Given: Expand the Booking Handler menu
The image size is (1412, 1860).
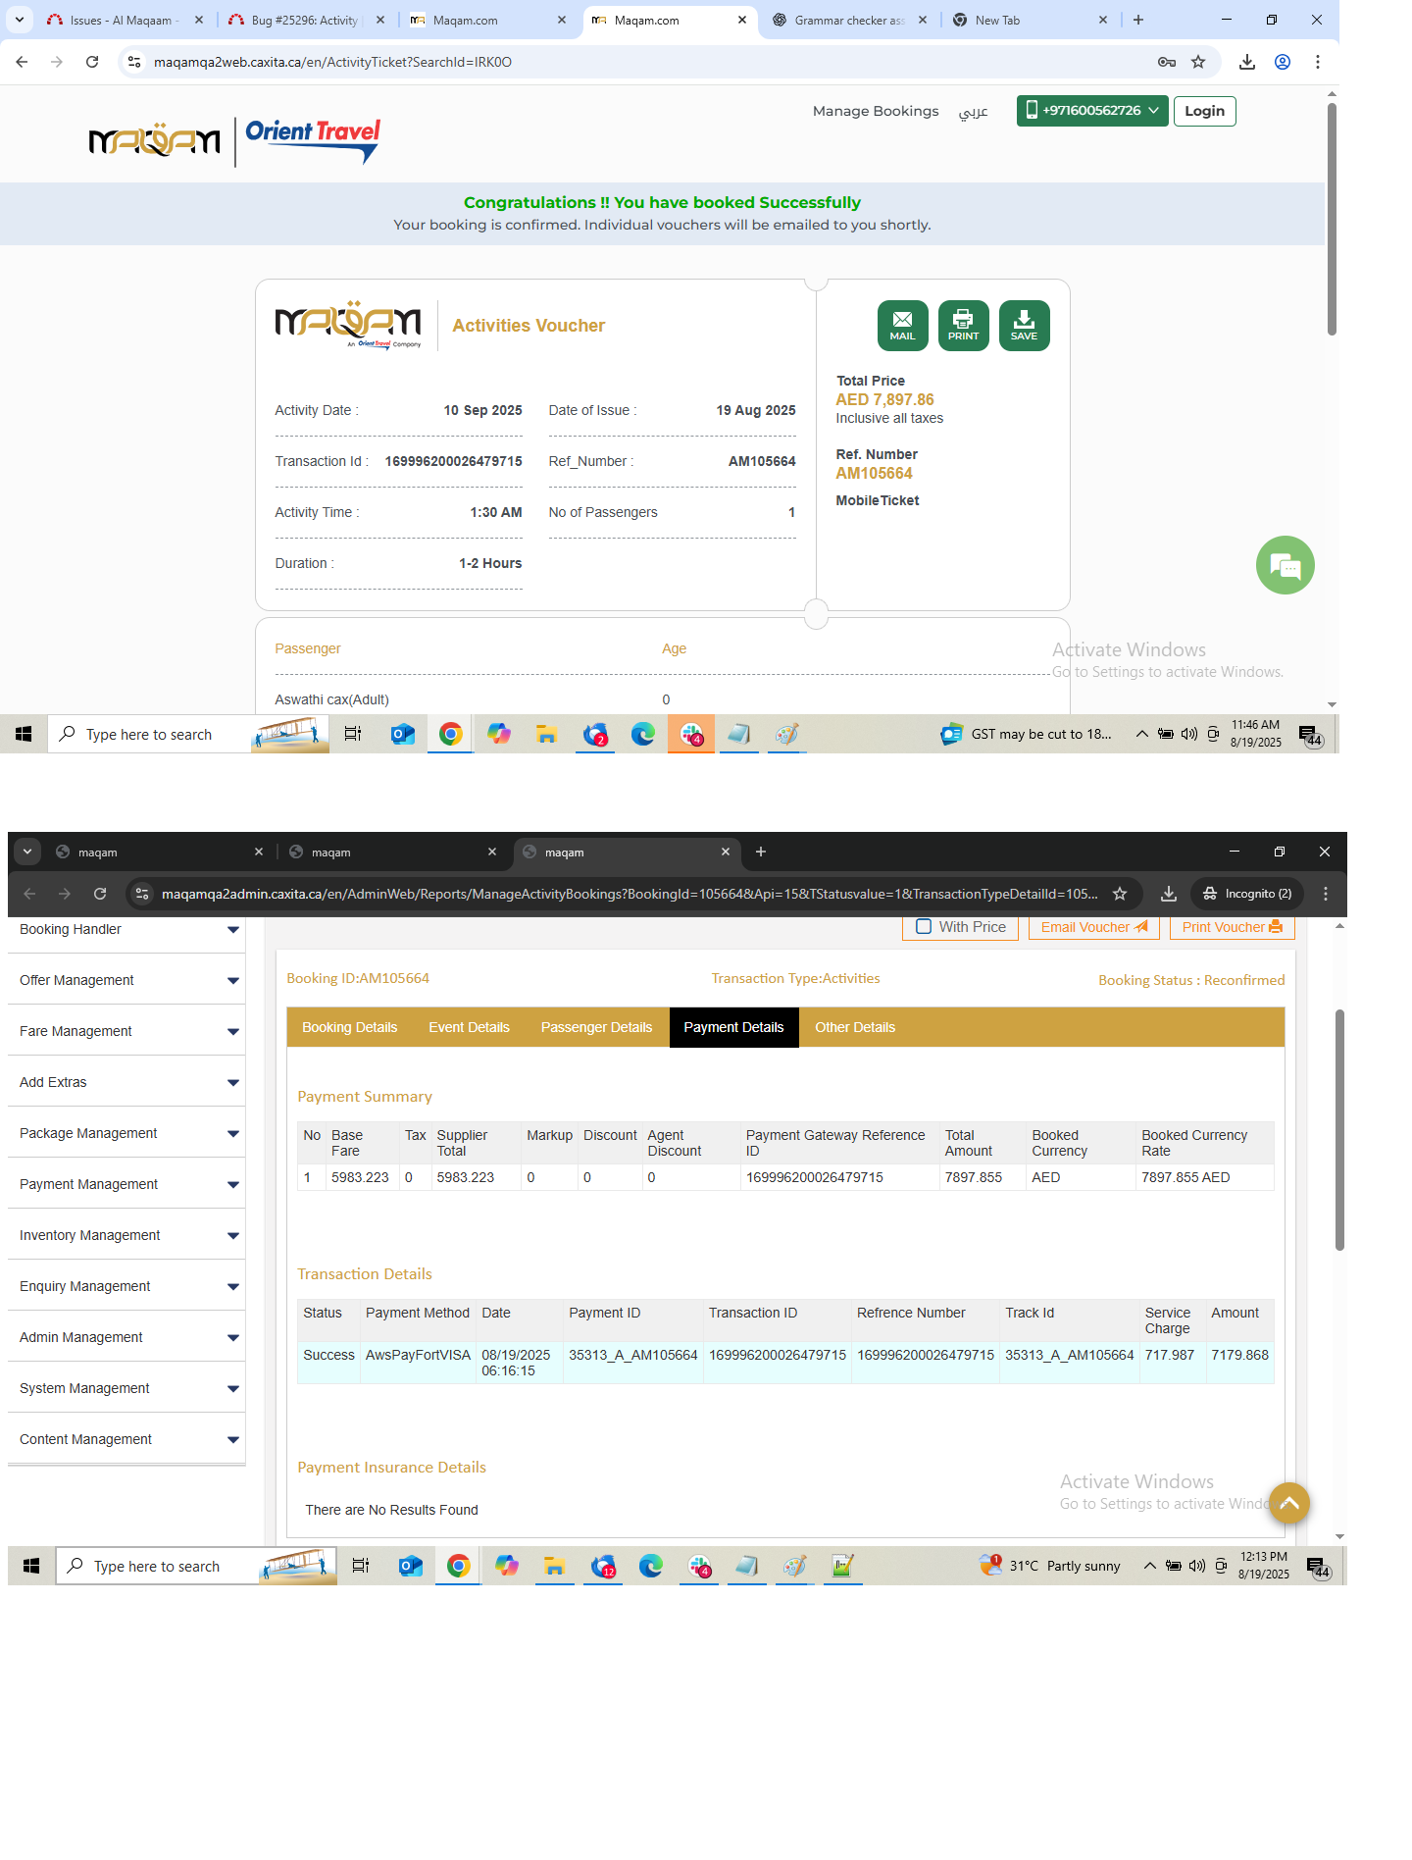Looking at the screenshot, I should pos(126,929).
